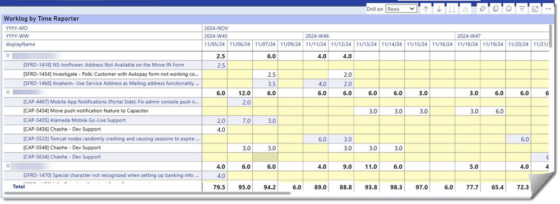Open More options ellipsis menu

pos(549,9)
